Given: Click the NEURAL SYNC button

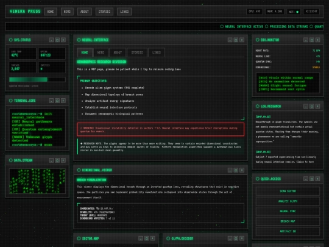Looking at the screenshot, I should (288, 211).
